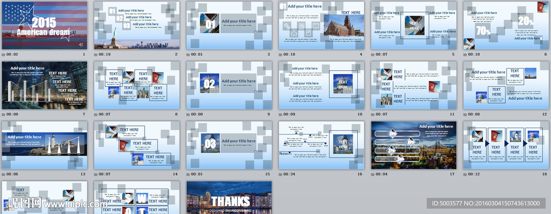Click the transition star icon under slide 7

pyautogui.click(x=4, y=115)
